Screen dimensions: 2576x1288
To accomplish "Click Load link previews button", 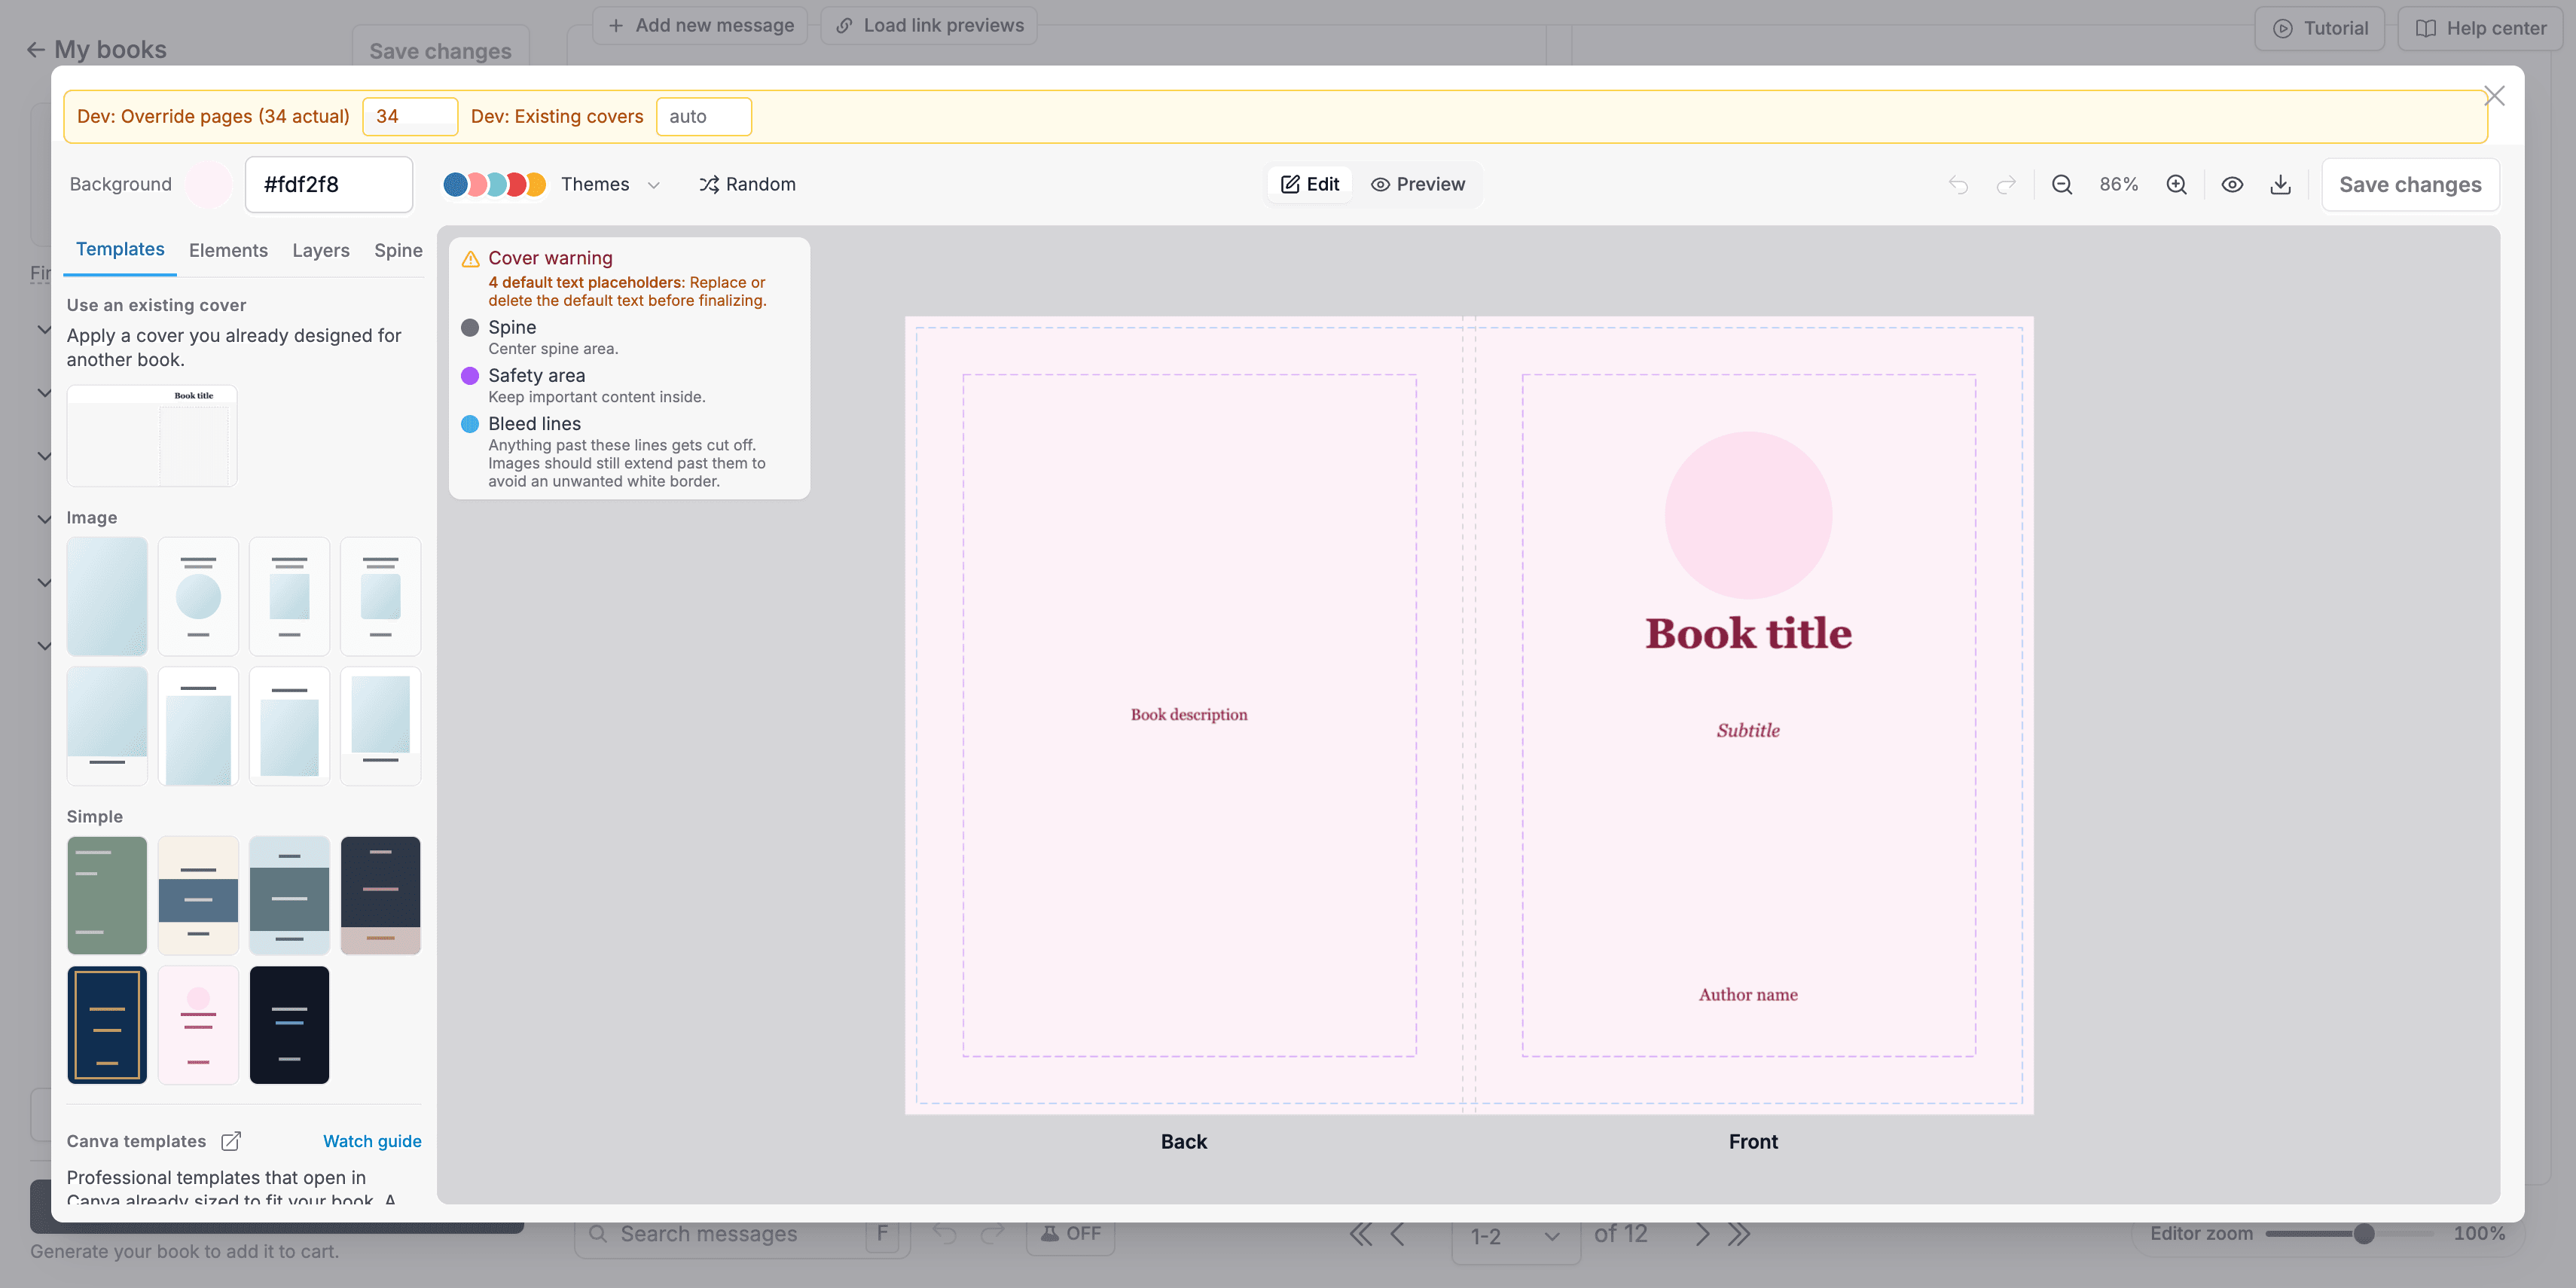I will 929,25.
